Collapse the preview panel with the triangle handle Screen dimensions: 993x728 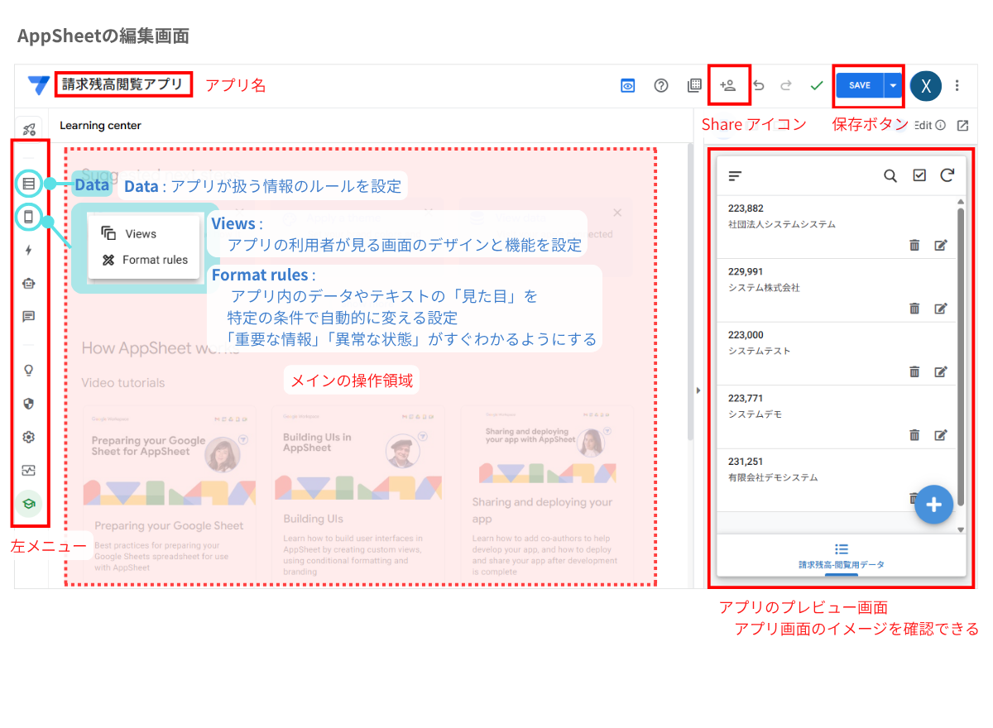[x=698, y=390]
